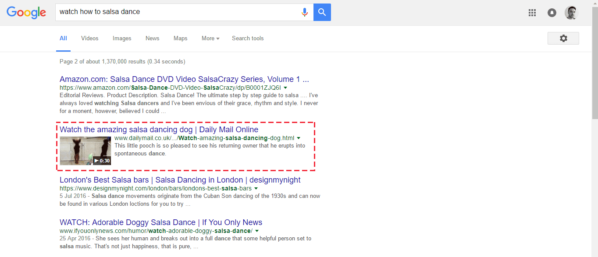Click the Google logo

click(x=26, y=12)
